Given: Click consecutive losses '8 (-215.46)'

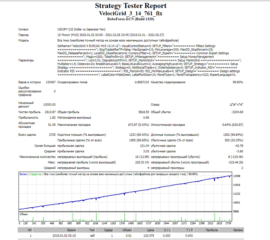Looking at the screenshot, I should (x=235, y=157).
